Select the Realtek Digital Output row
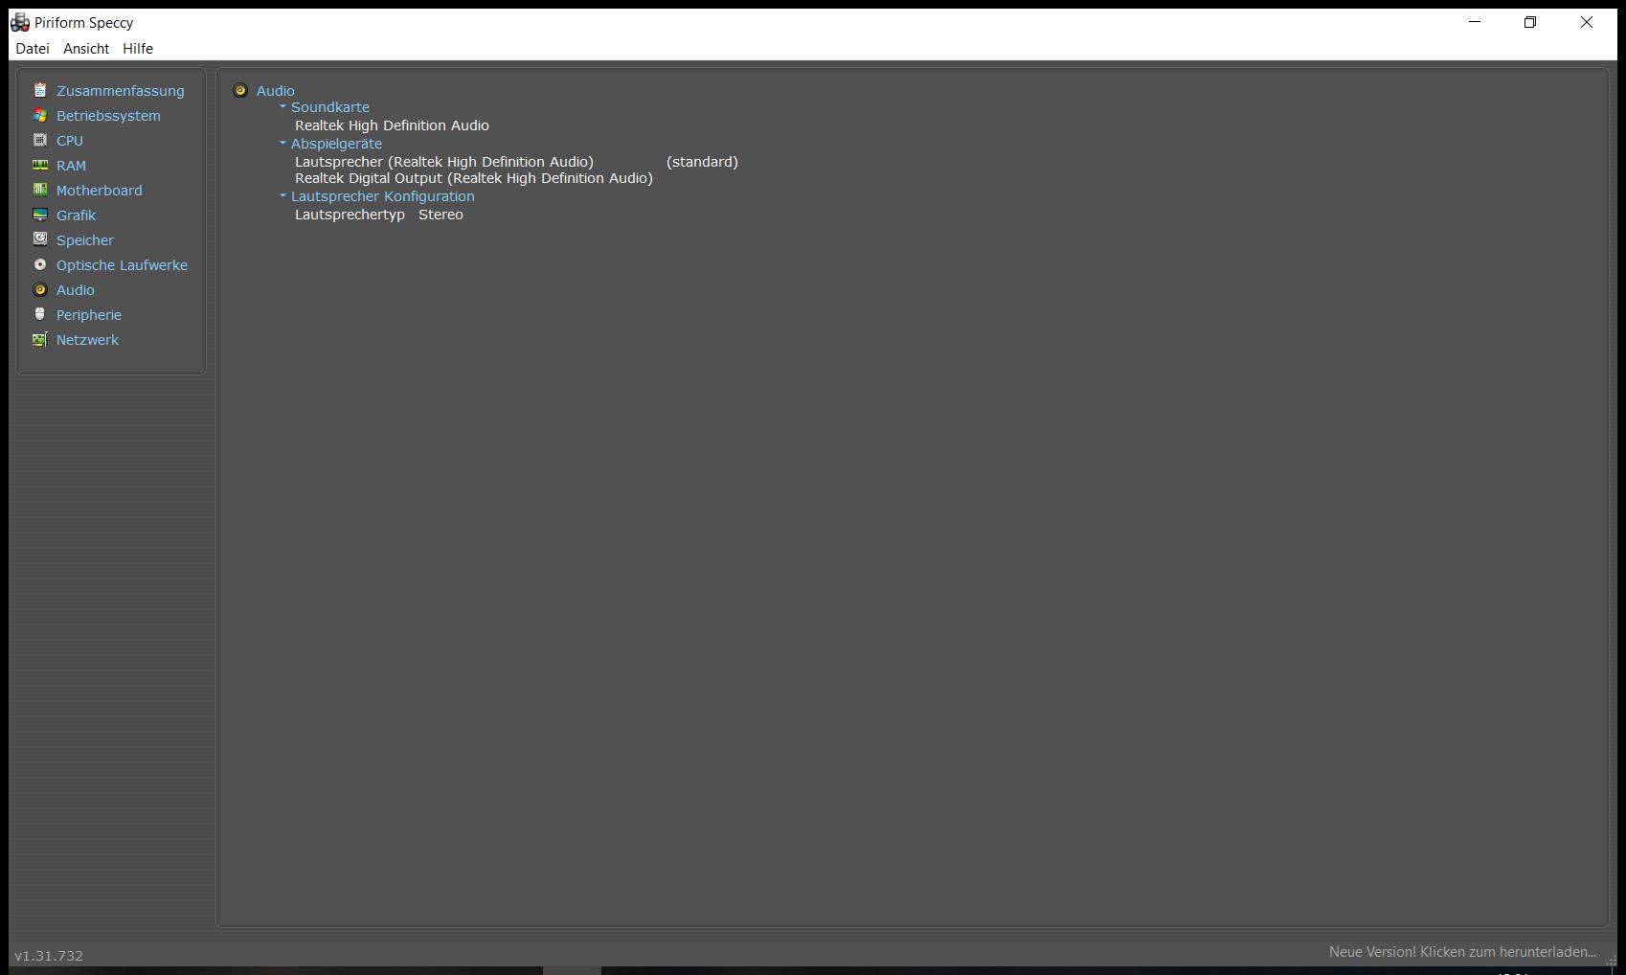Image resolution: width=1626 pixels, height=975 pixels. tap(474, 178)
